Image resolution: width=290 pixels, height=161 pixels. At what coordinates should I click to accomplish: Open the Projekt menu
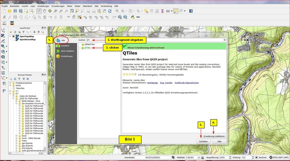[x=4, y=6]
